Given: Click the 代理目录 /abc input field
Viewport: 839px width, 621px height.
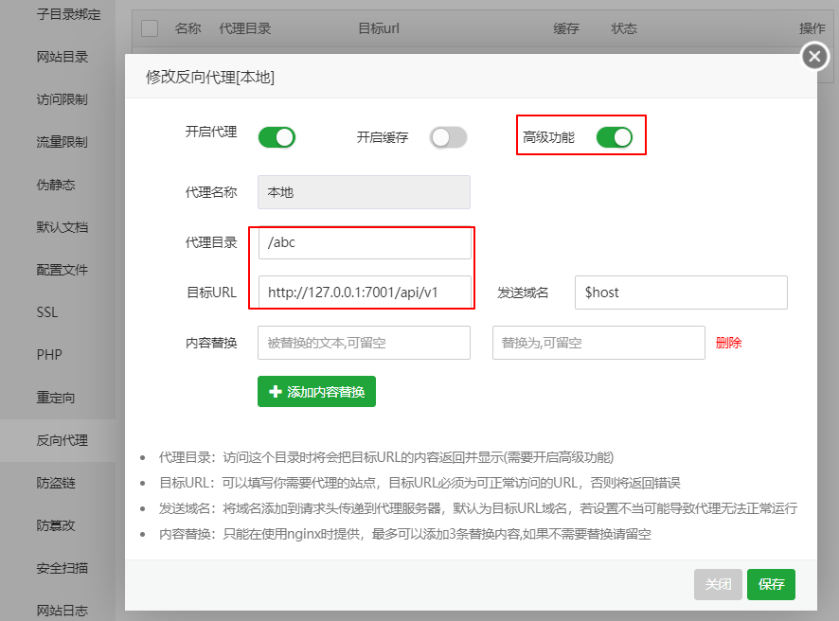Looking at the screenshot, I should 364,244.
